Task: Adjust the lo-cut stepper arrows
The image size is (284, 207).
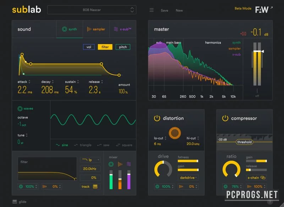Action: (165, 138)
